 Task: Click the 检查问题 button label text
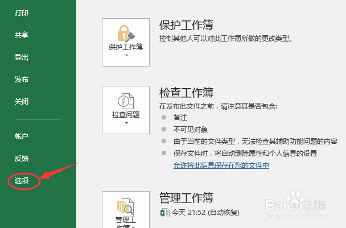tap(126, 115)
